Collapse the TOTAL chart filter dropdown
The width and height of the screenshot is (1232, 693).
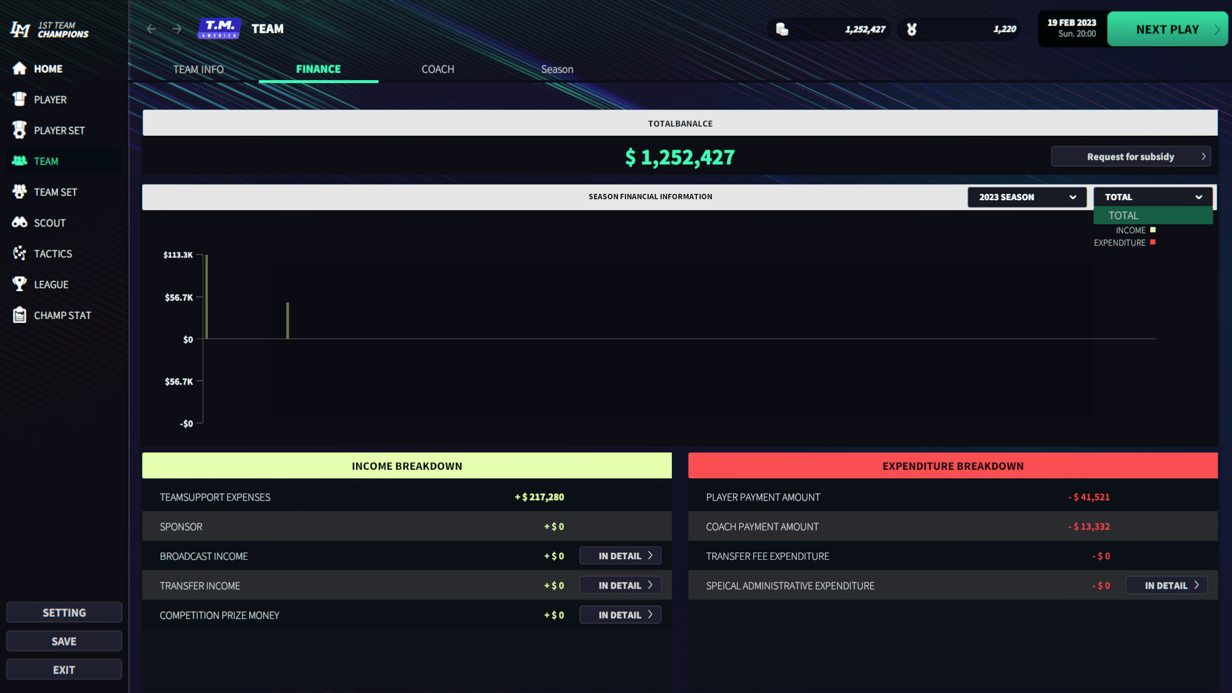[x=1153, y=197]
